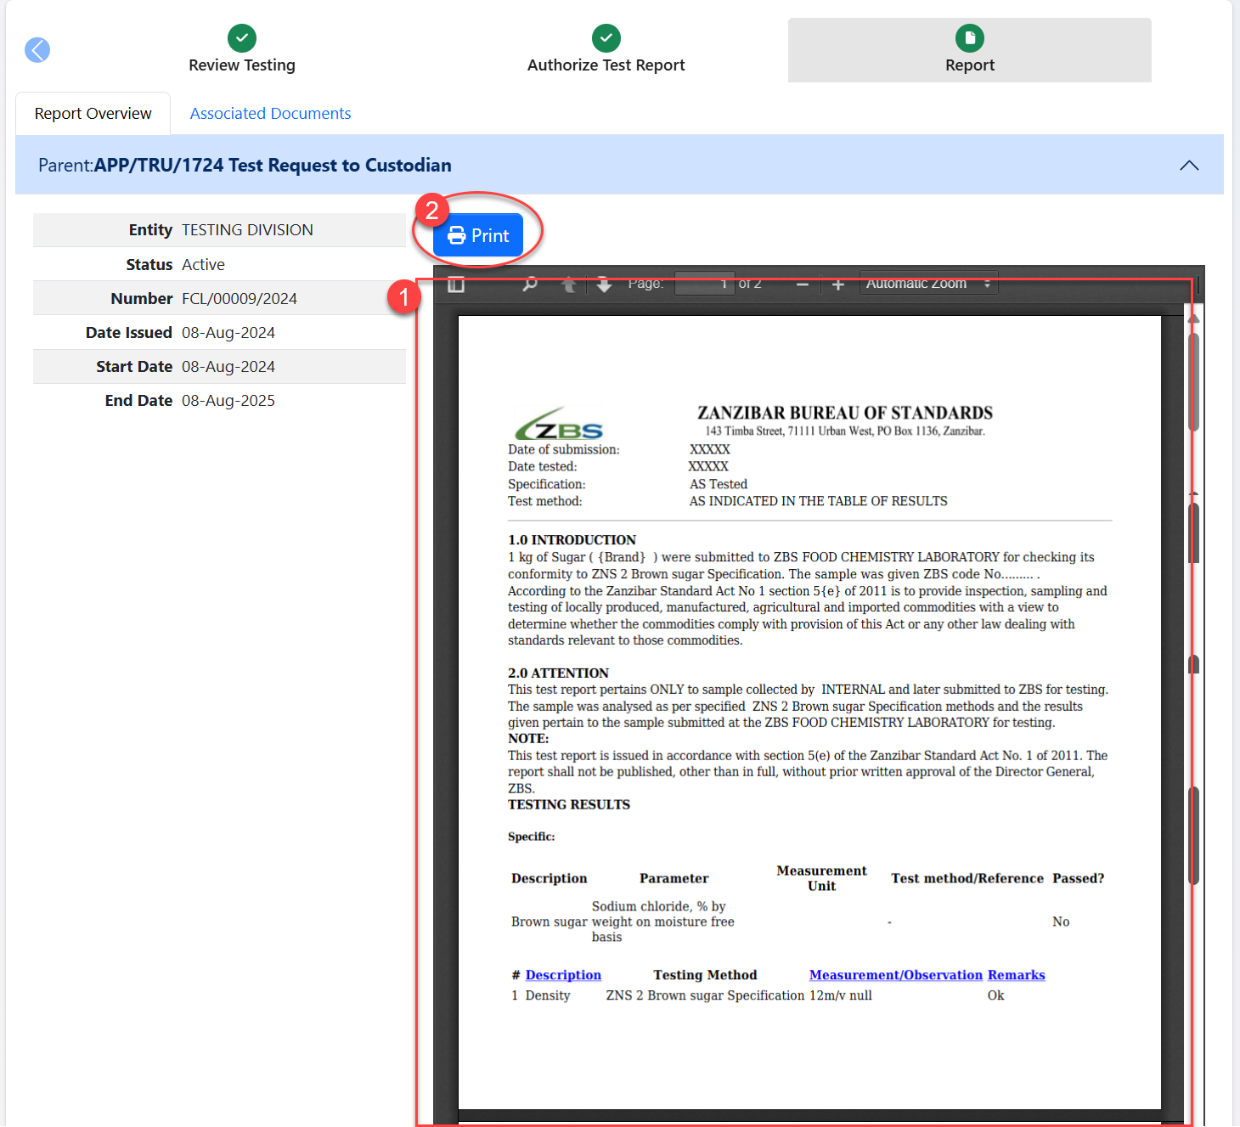Collapse the Parent Test Request panel chevron
Screen dimensions: 1240x1127
tap(1189, 166)
